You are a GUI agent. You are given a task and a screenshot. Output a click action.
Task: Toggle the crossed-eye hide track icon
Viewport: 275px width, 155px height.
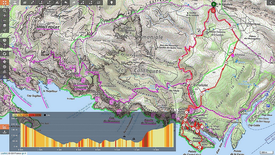25,3
